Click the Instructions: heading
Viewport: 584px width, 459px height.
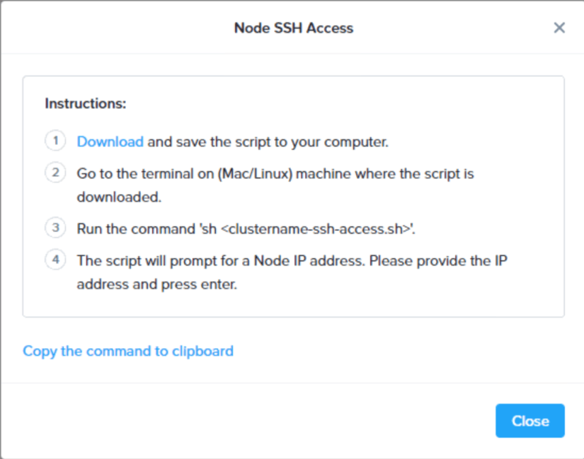(85, 103)
